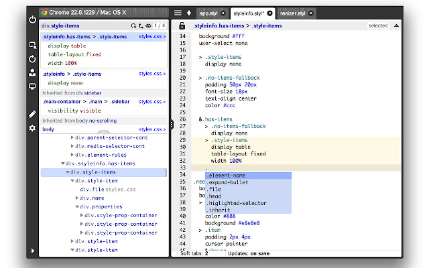This screenshot has width=429, height=268.
Task: Click color value #ccc on line 24
Action: [x=229, y=105]
